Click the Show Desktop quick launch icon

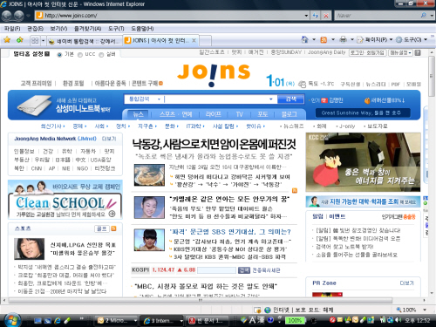tap(37, 321)
